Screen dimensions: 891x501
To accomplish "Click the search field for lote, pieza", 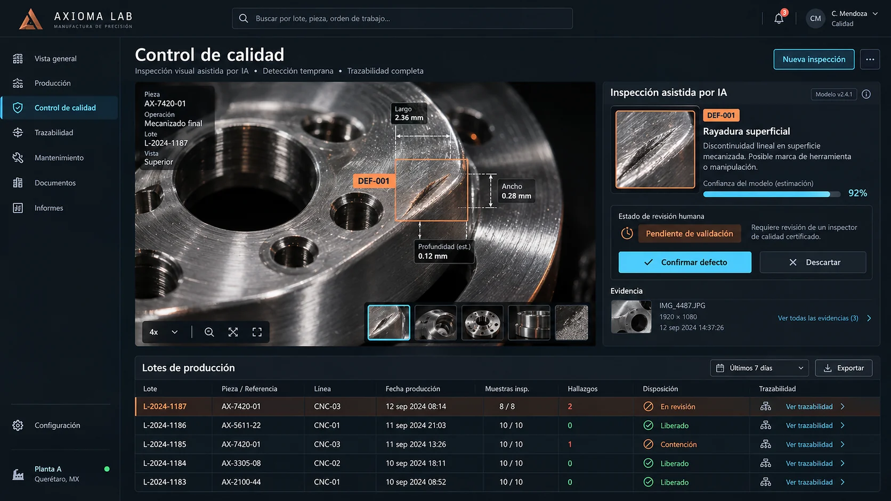I will click(x=402, y=19).
